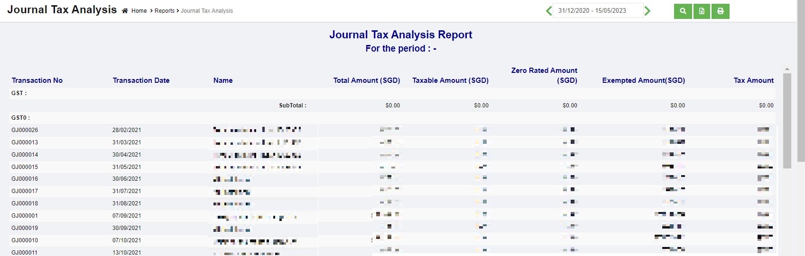Go to previous date period arrow

click(x=549, y=11)
